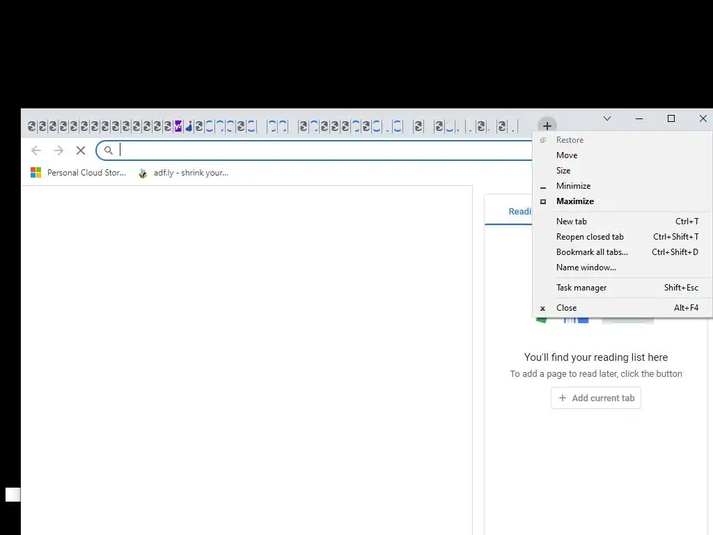
Task: Click the search magnifier icon in address bar
Action: point(108,150)
